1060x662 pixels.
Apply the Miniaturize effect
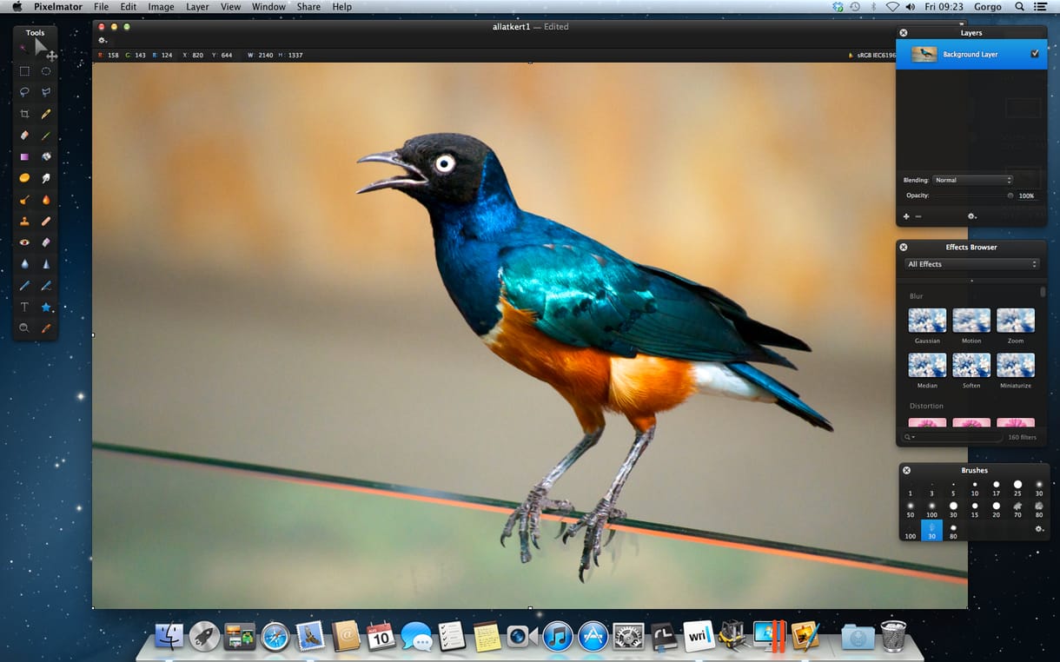1016,365
